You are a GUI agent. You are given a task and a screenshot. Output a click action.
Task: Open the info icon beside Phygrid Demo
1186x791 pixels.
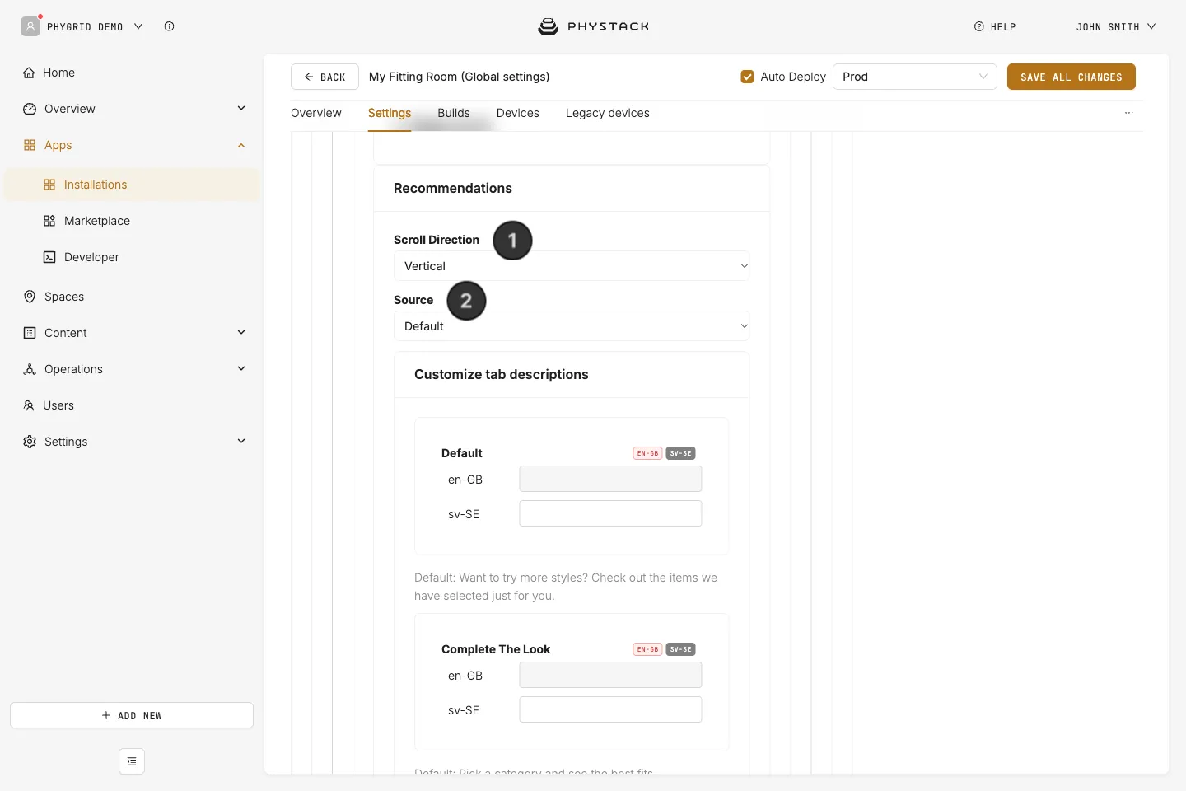tap(169, 26)
